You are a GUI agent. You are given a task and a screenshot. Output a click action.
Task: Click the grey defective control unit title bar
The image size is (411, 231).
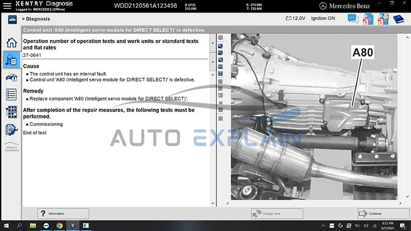tap(216, 30)
